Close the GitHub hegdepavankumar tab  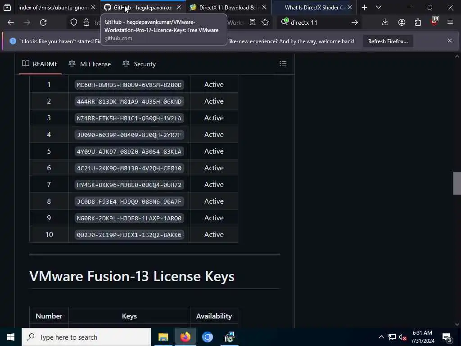[x=179, y=8]
